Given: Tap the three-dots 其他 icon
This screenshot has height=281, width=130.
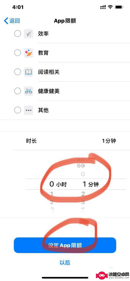Looking at the screenshot, I should [x=29, y=110].
